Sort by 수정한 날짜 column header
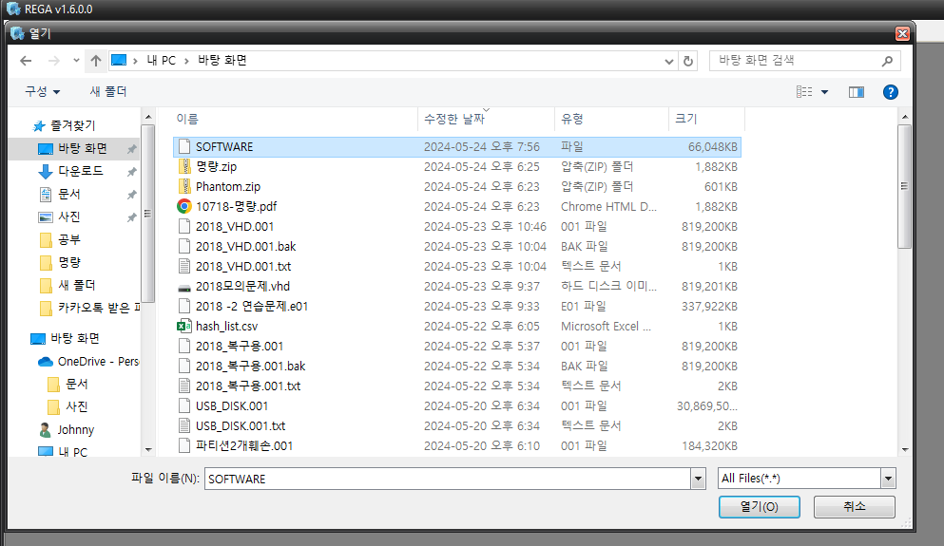 (x=454, y=119)
